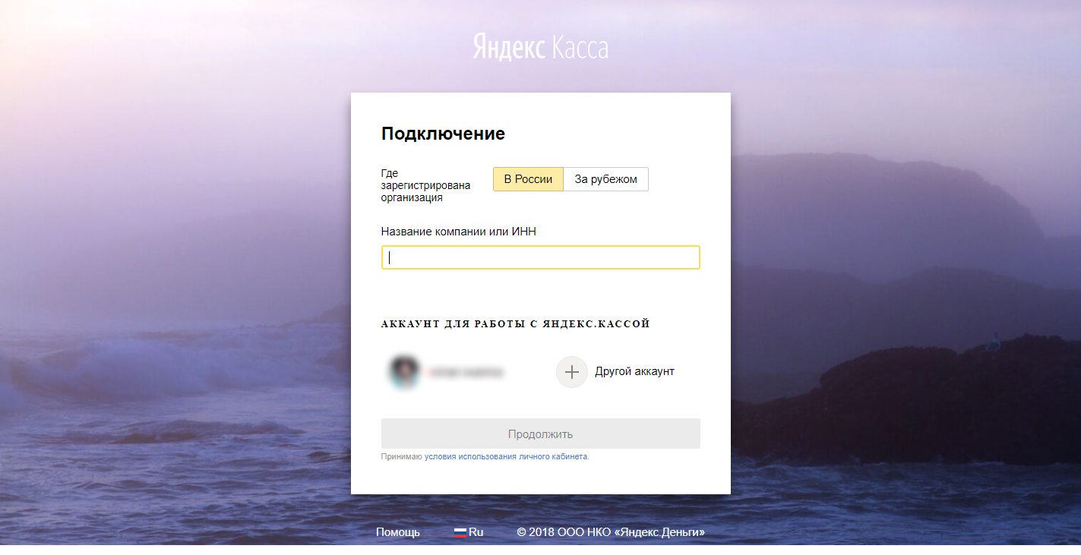This screenshot has height=555, width=1081.
Task: Click the Russian flag icon in the footer
Action: (459, 532)
